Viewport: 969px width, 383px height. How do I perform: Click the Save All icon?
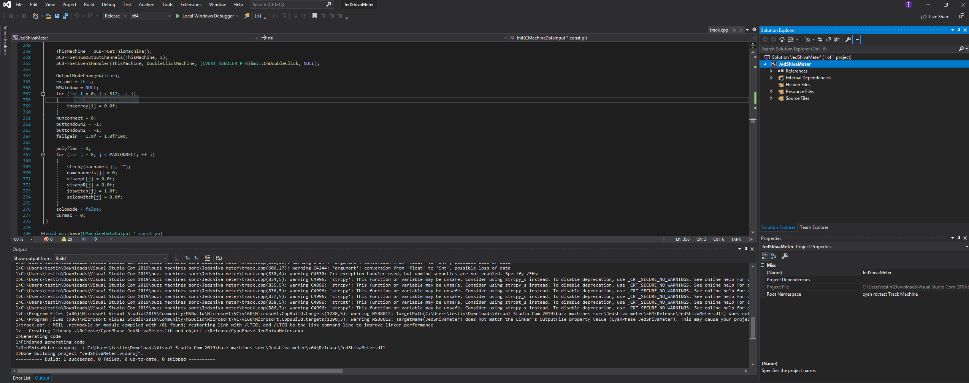coord(65,16)
